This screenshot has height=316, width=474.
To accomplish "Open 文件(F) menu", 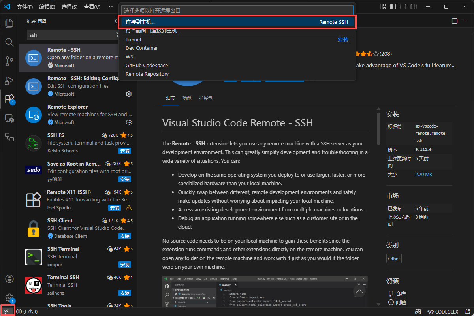I will click(24, 7).
